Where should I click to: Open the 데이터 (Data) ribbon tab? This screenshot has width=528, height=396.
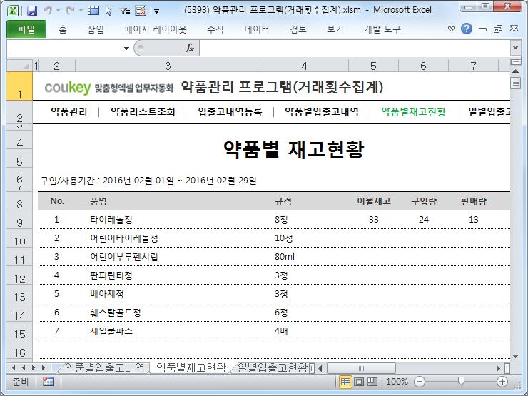[257, 29]
